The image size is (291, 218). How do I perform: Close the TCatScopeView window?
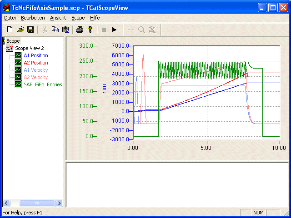click(283, 8)
